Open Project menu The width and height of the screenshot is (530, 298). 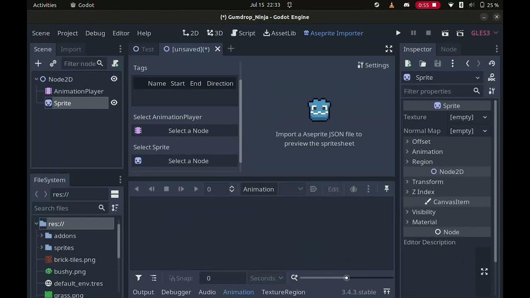click(x=67, y=33)
